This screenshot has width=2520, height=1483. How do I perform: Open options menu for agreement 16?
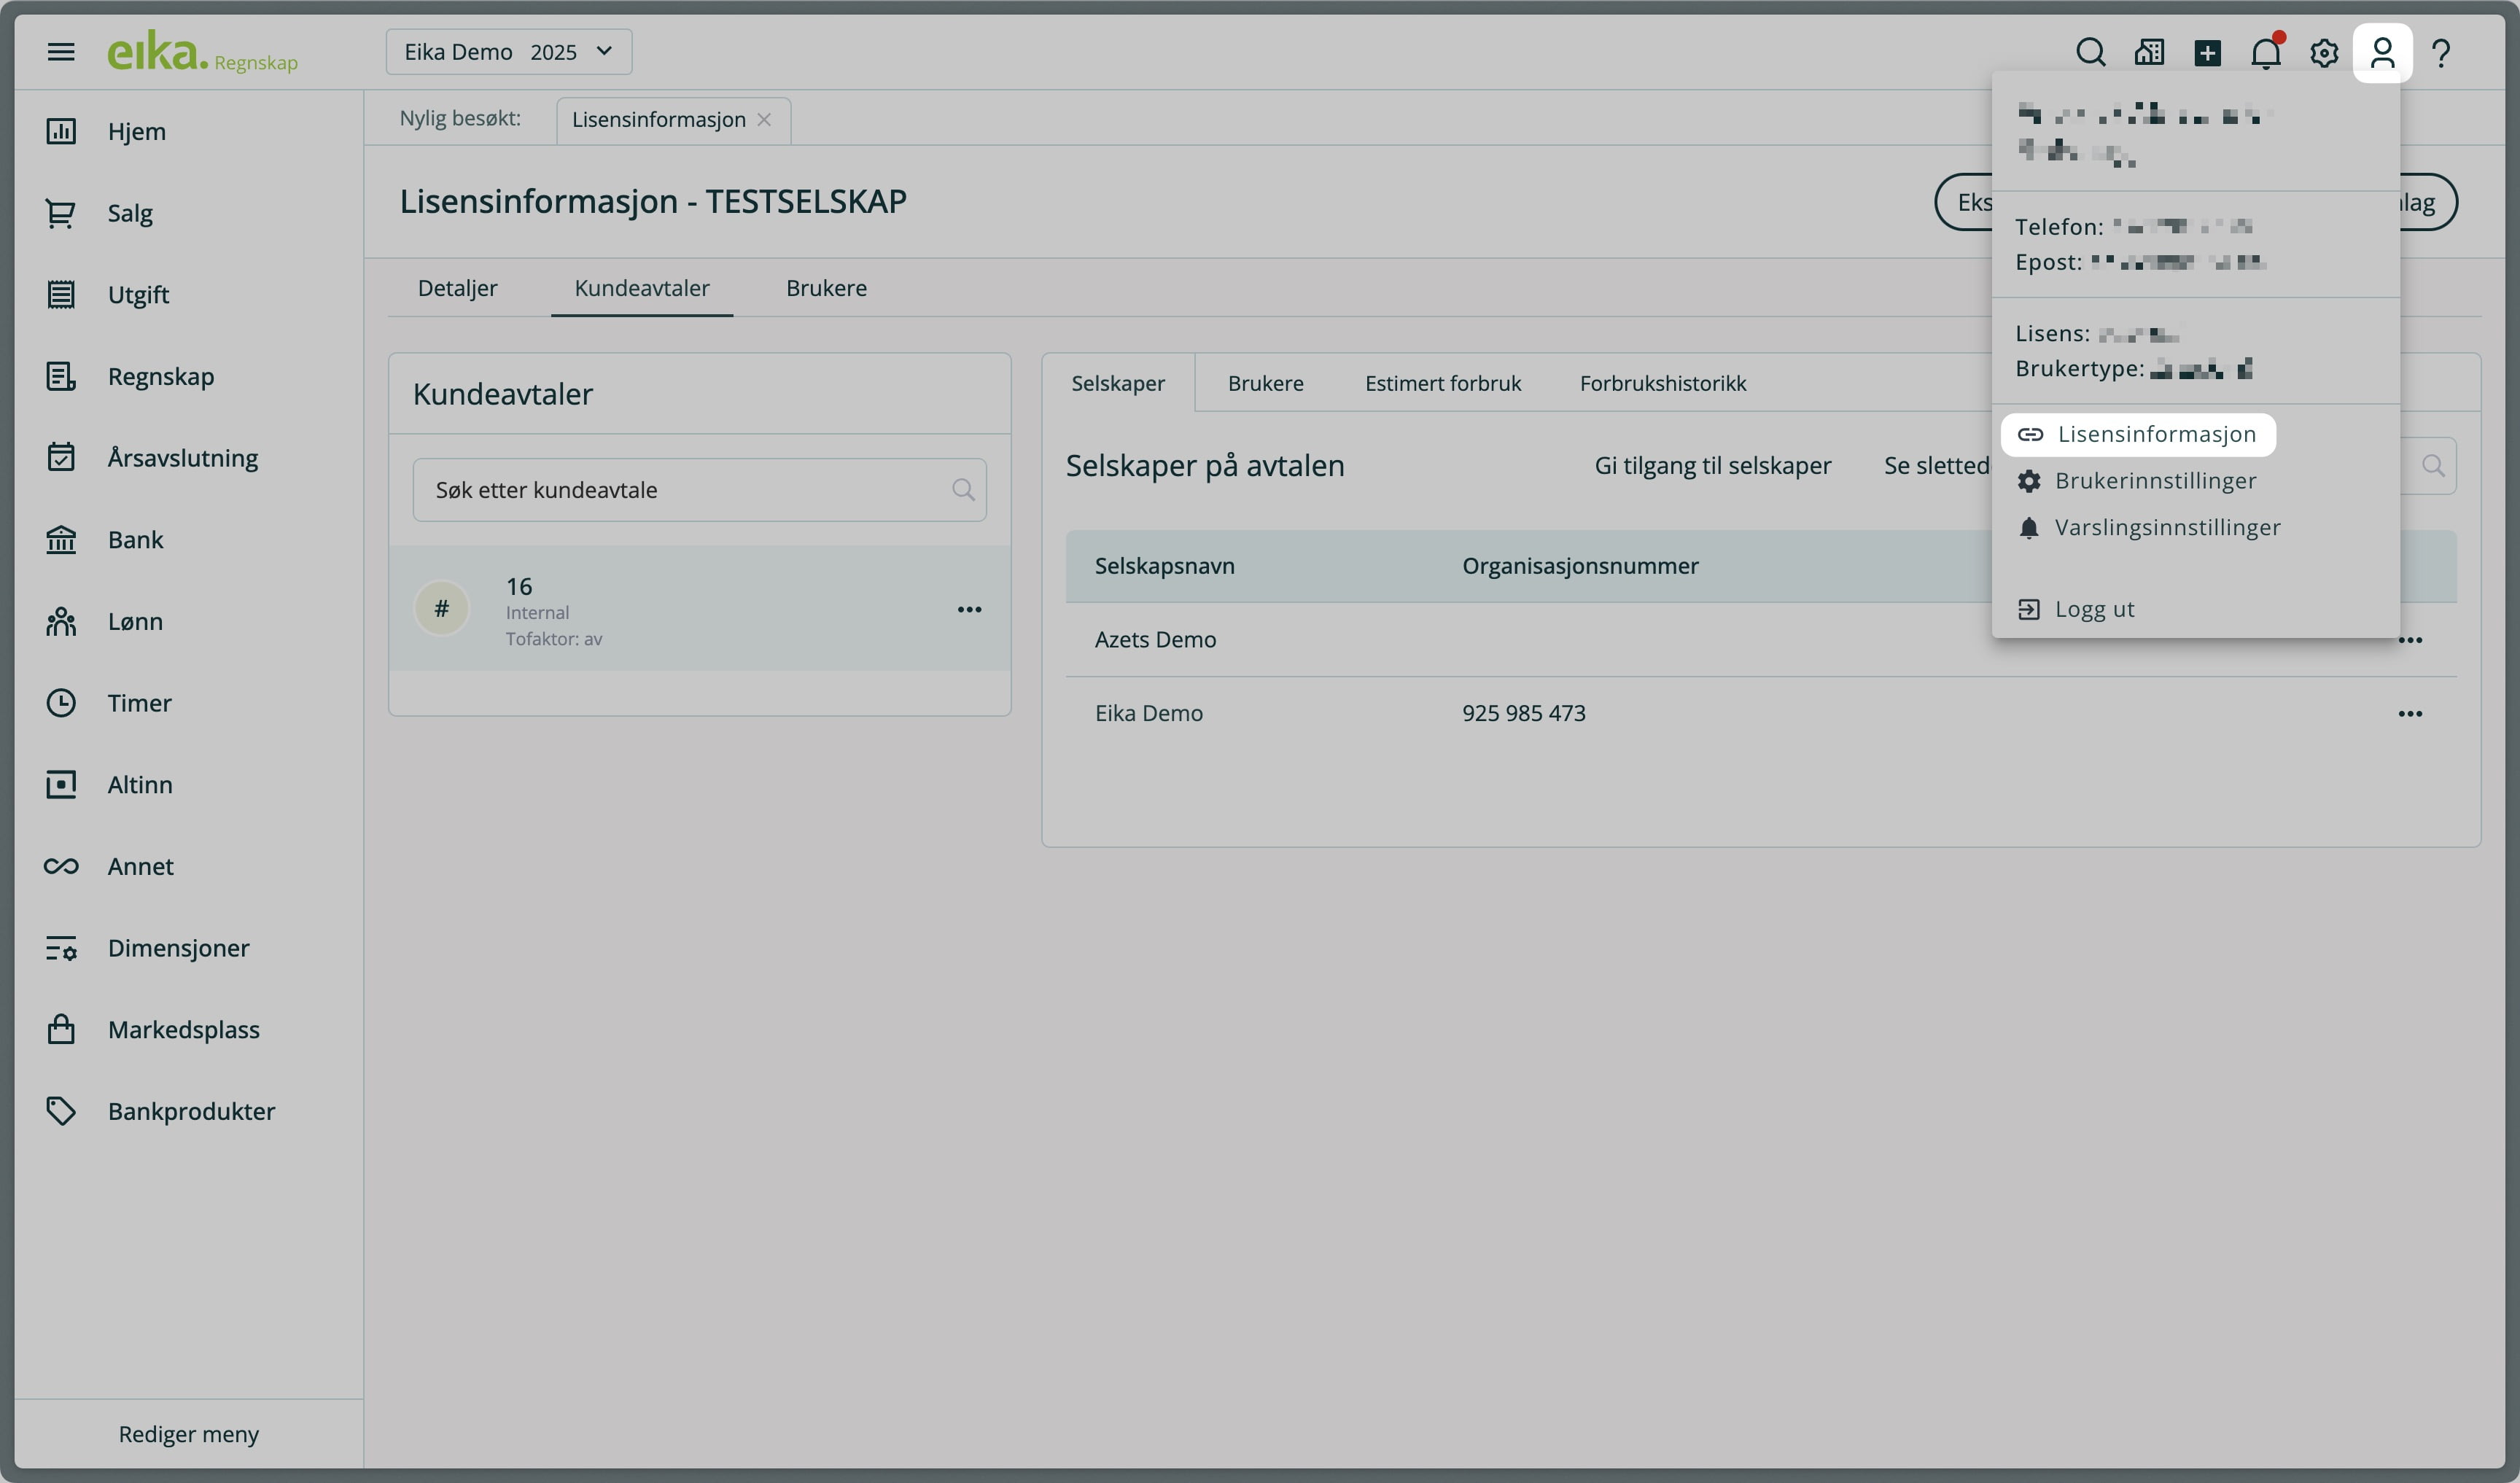click(x=969, y=609)
